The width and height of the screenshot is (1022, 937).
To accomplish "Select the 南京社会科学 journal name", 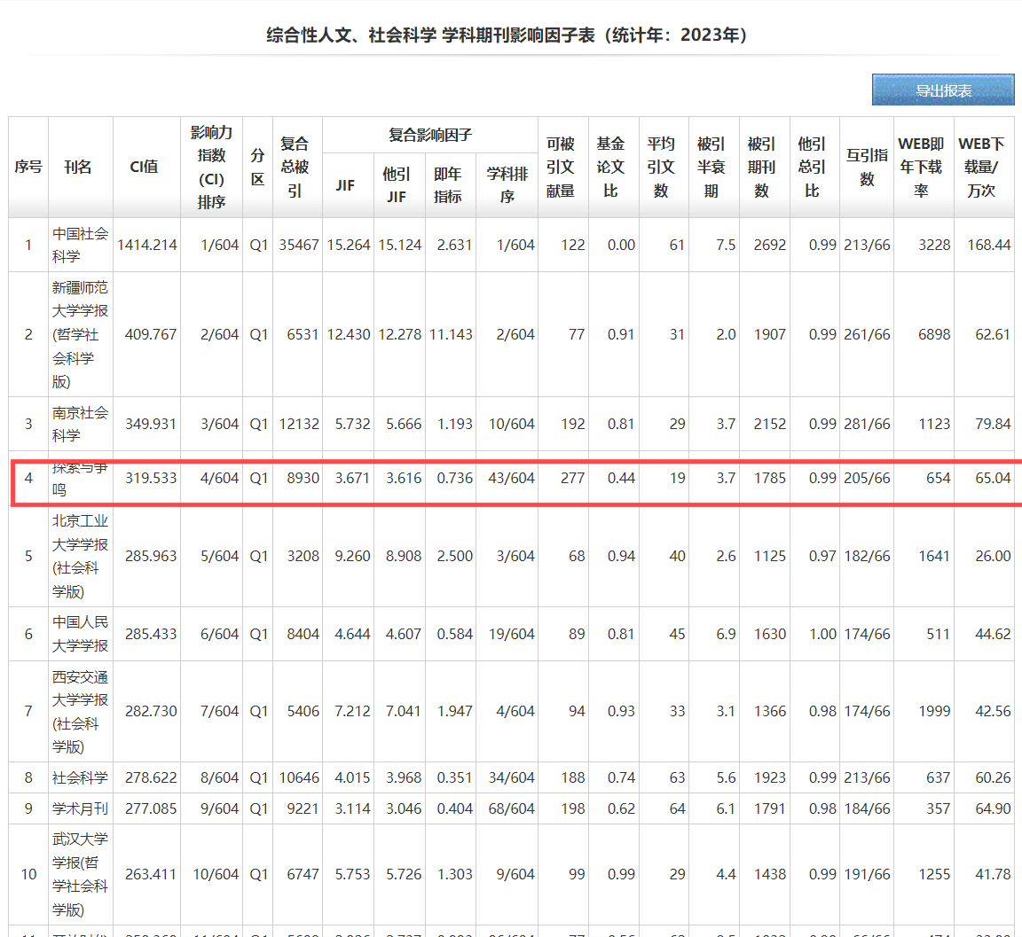I will [x=80, y=424].
